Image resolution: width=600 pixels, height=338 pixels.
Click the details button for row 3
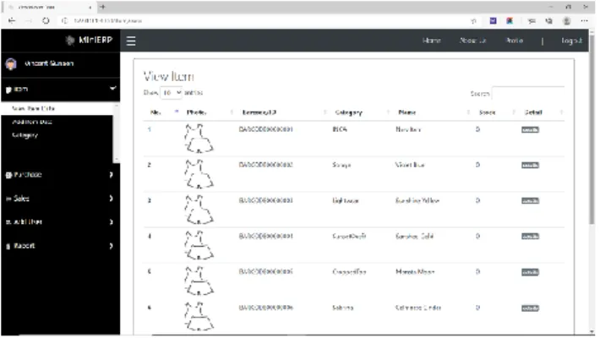point(530,201)
